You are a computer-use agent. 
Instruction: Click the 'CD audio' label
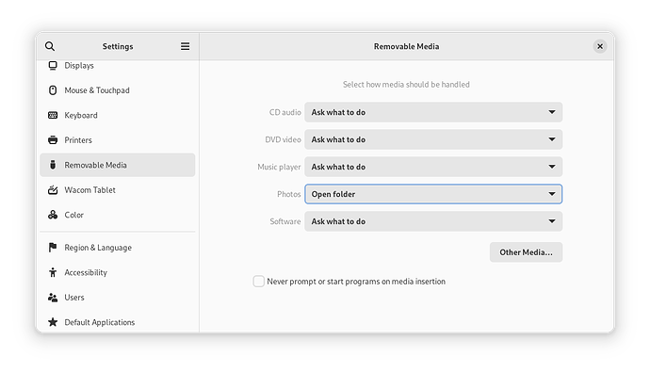[x=285, y=112]
